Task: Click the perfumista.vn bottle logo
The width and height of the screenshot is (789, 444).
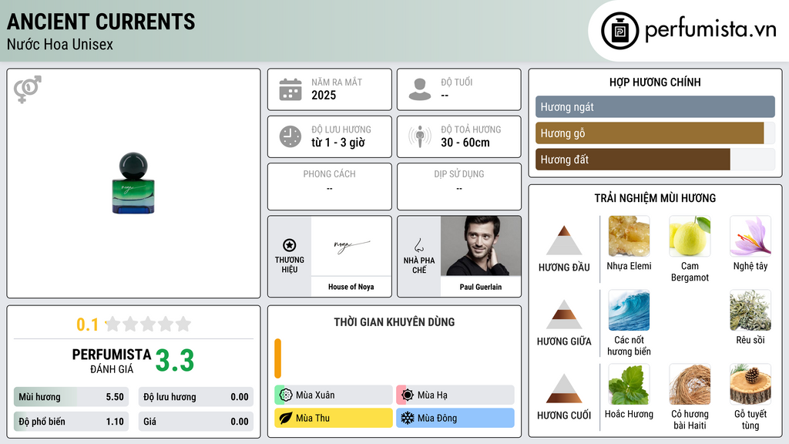Action: coord(620,31)
